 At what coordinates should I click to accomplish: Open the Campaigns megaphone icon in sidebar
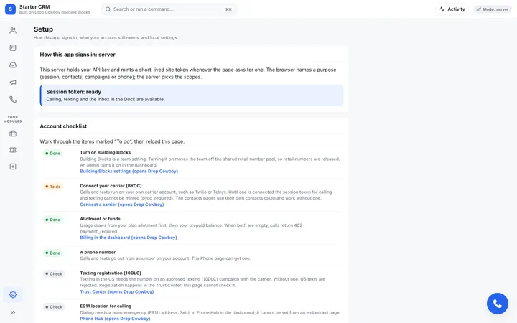[13, 82]
